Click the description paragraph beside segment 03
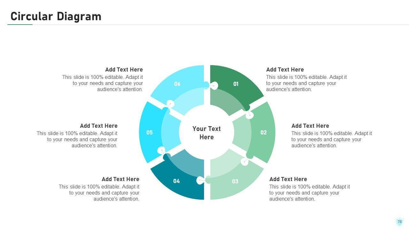 click(309, 193)
